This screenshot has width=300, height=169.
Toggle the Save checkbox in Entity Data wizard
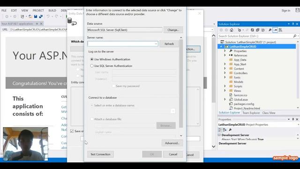click(x=72, y=131)
